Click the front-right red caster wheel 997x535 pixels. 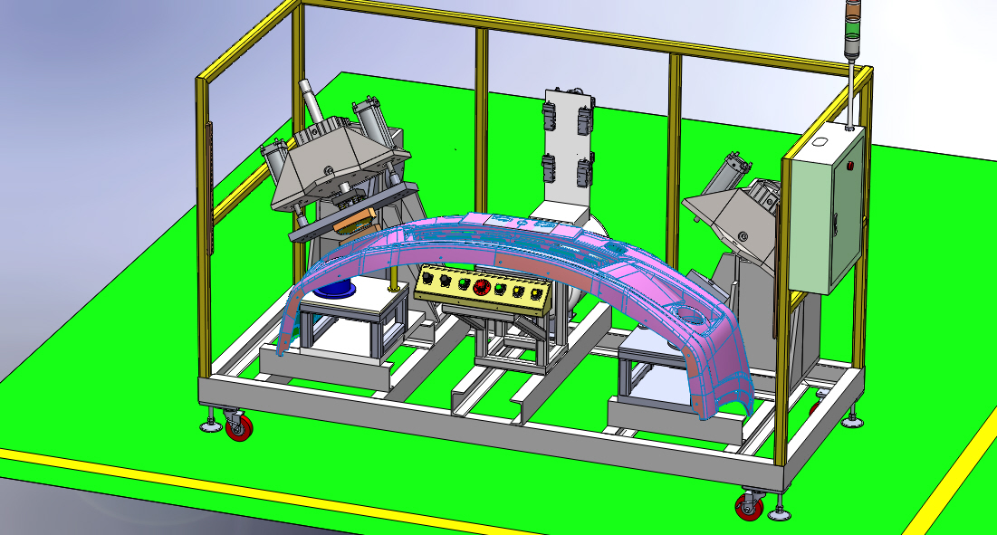pos(748,507)
